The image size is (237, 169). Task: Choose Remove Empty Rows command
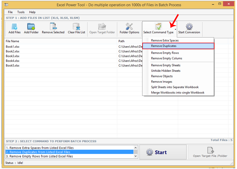(x=178, y=53)
